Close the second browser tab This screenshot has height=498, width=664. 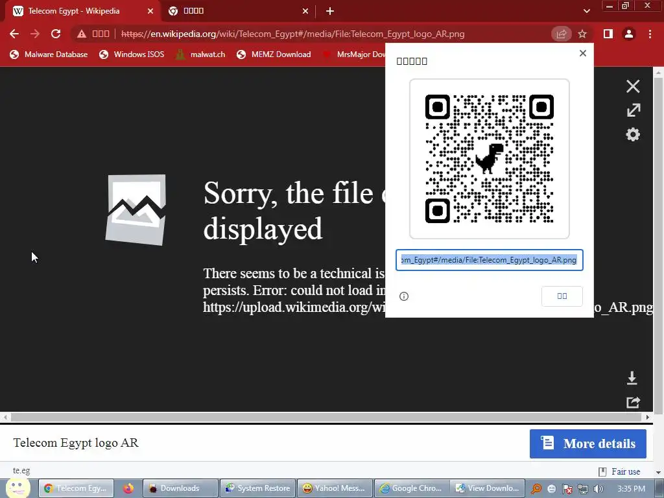305,11
